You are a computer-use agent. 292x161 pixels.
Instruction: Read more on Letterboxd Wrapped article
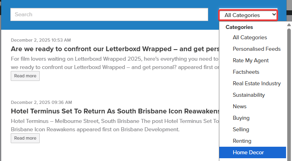25,76
